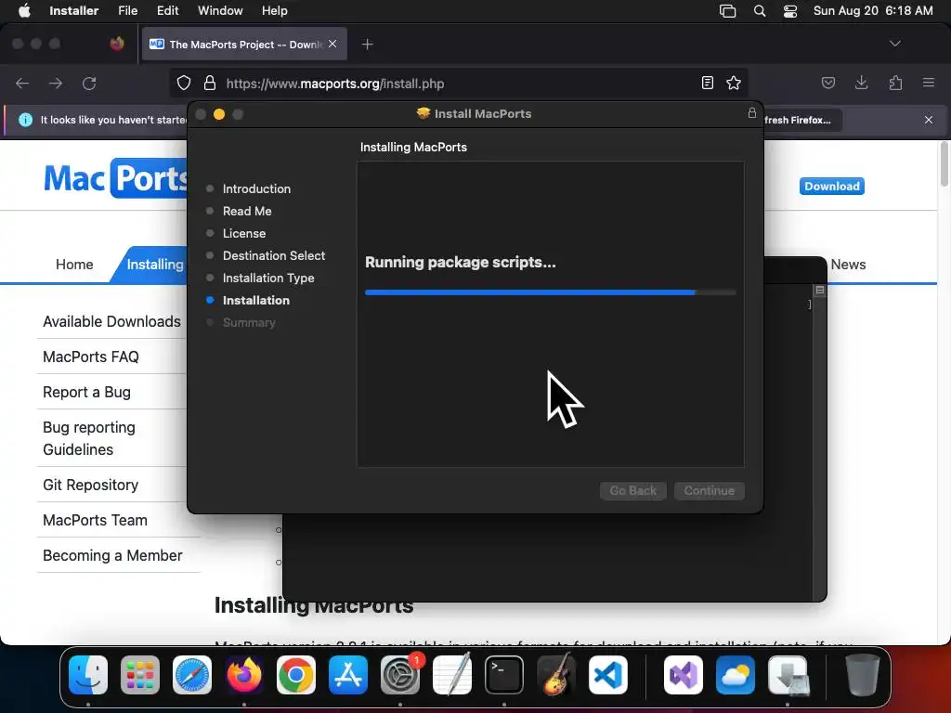This screenshot has width=951, height=713.
Task: Open System Settings from the Dock
Action: [x=400, y=675]
